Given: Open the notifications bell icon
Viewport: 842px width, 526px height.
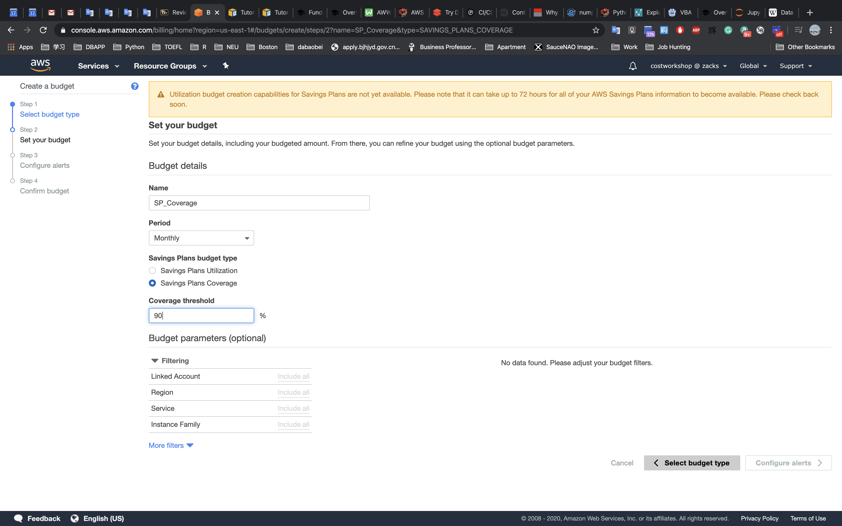Looking at the screenshot, I should tap(633, 66).
